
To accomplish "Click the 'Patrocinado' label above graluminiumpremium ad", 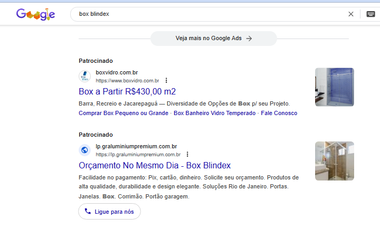I will pyautogui.click(x=96, y=135).
